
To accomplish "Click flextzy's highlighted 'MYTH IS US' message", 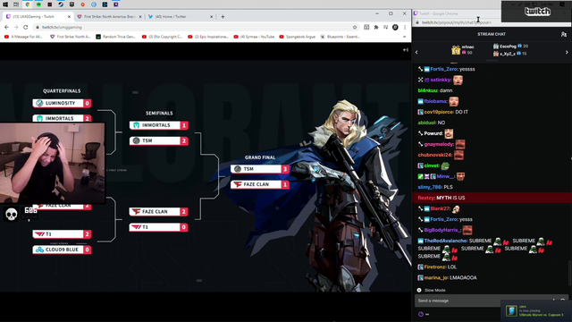I will point(492,198).
